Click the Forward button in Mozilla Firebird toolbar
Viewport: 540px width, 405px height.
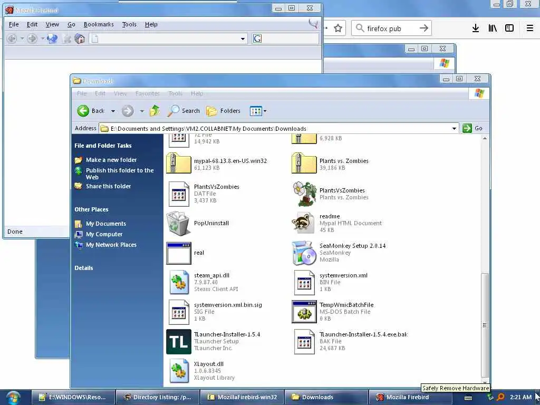(32, 38)
